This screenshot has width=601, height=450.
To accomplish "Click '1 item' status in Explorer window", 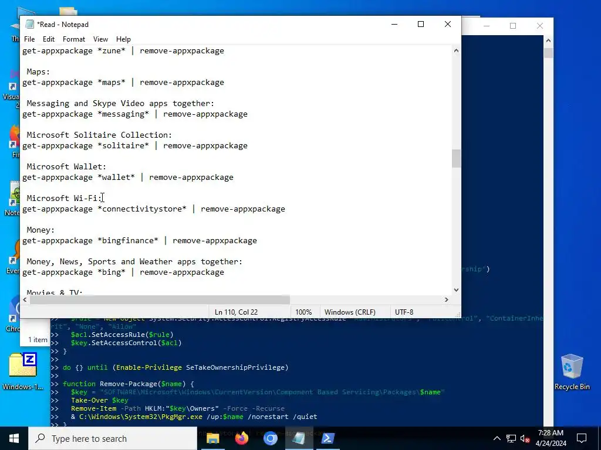I will (x=38, y=340).
